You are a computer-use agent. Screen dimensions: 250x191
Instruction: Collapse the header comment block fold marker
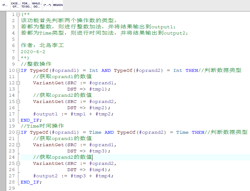coord(17,14)
